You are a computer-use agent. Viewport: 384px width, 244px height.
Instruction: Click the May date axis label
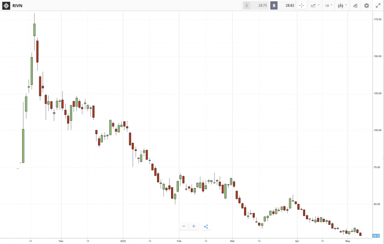pyautogui.click(x=347, y=241)
